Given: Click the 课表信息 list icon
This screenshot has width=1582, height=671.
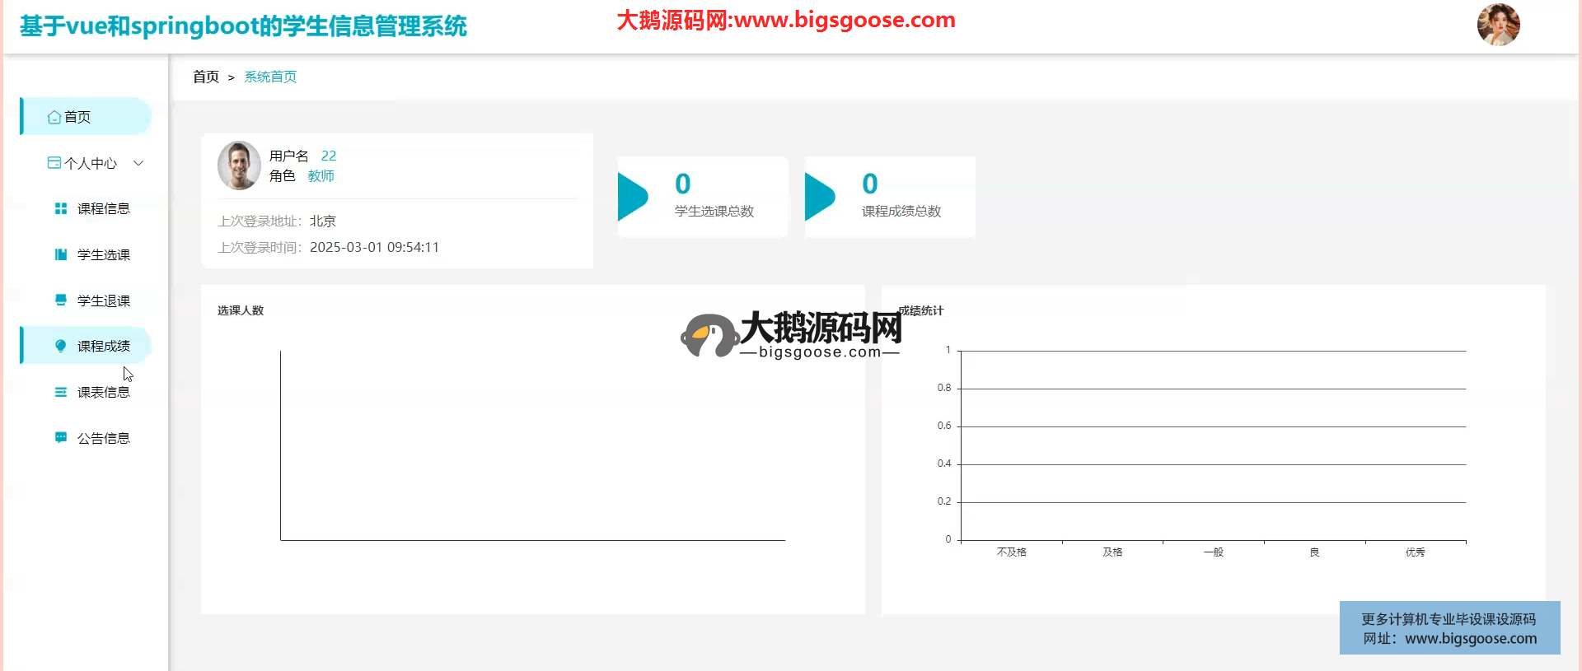Looking at the screenshot, I should [61, 393].
